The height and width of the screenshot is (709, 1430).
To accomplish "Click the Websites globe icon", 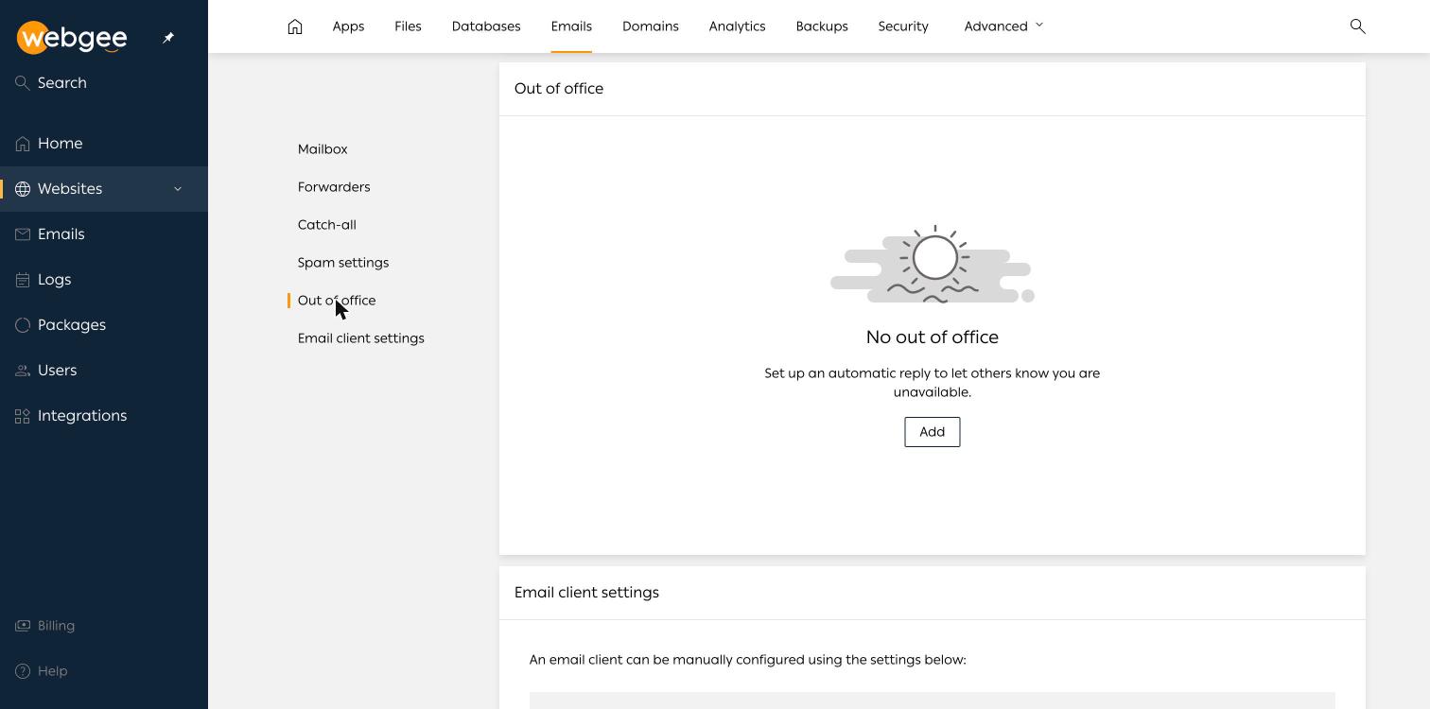I will tap(23, 189).
